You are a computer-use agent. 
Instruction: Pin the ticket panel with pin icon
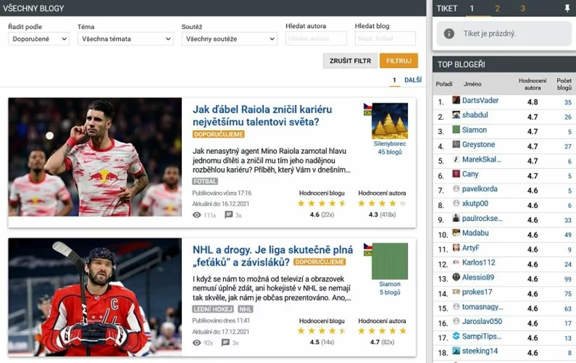567,9
